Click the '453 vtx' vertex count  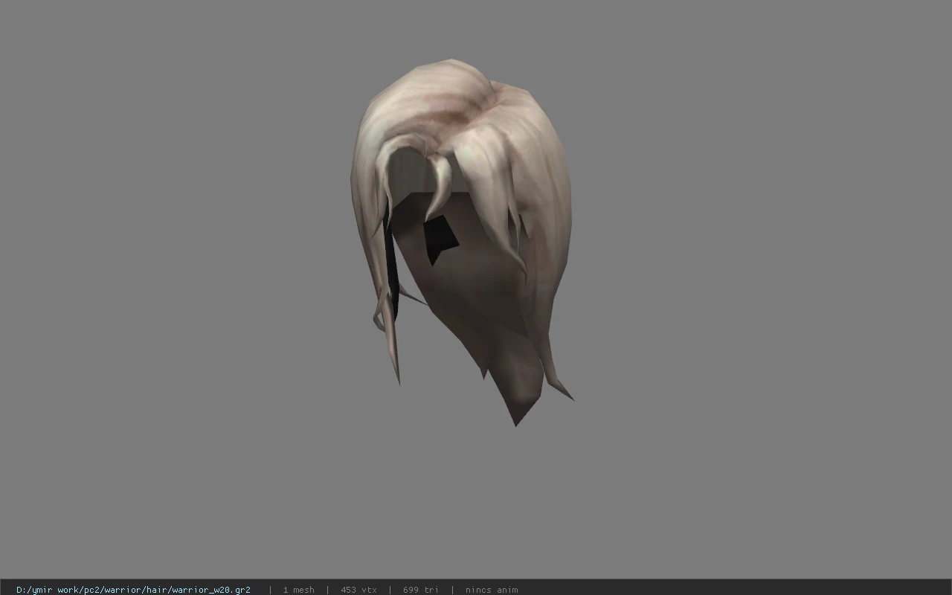point(358,590)
